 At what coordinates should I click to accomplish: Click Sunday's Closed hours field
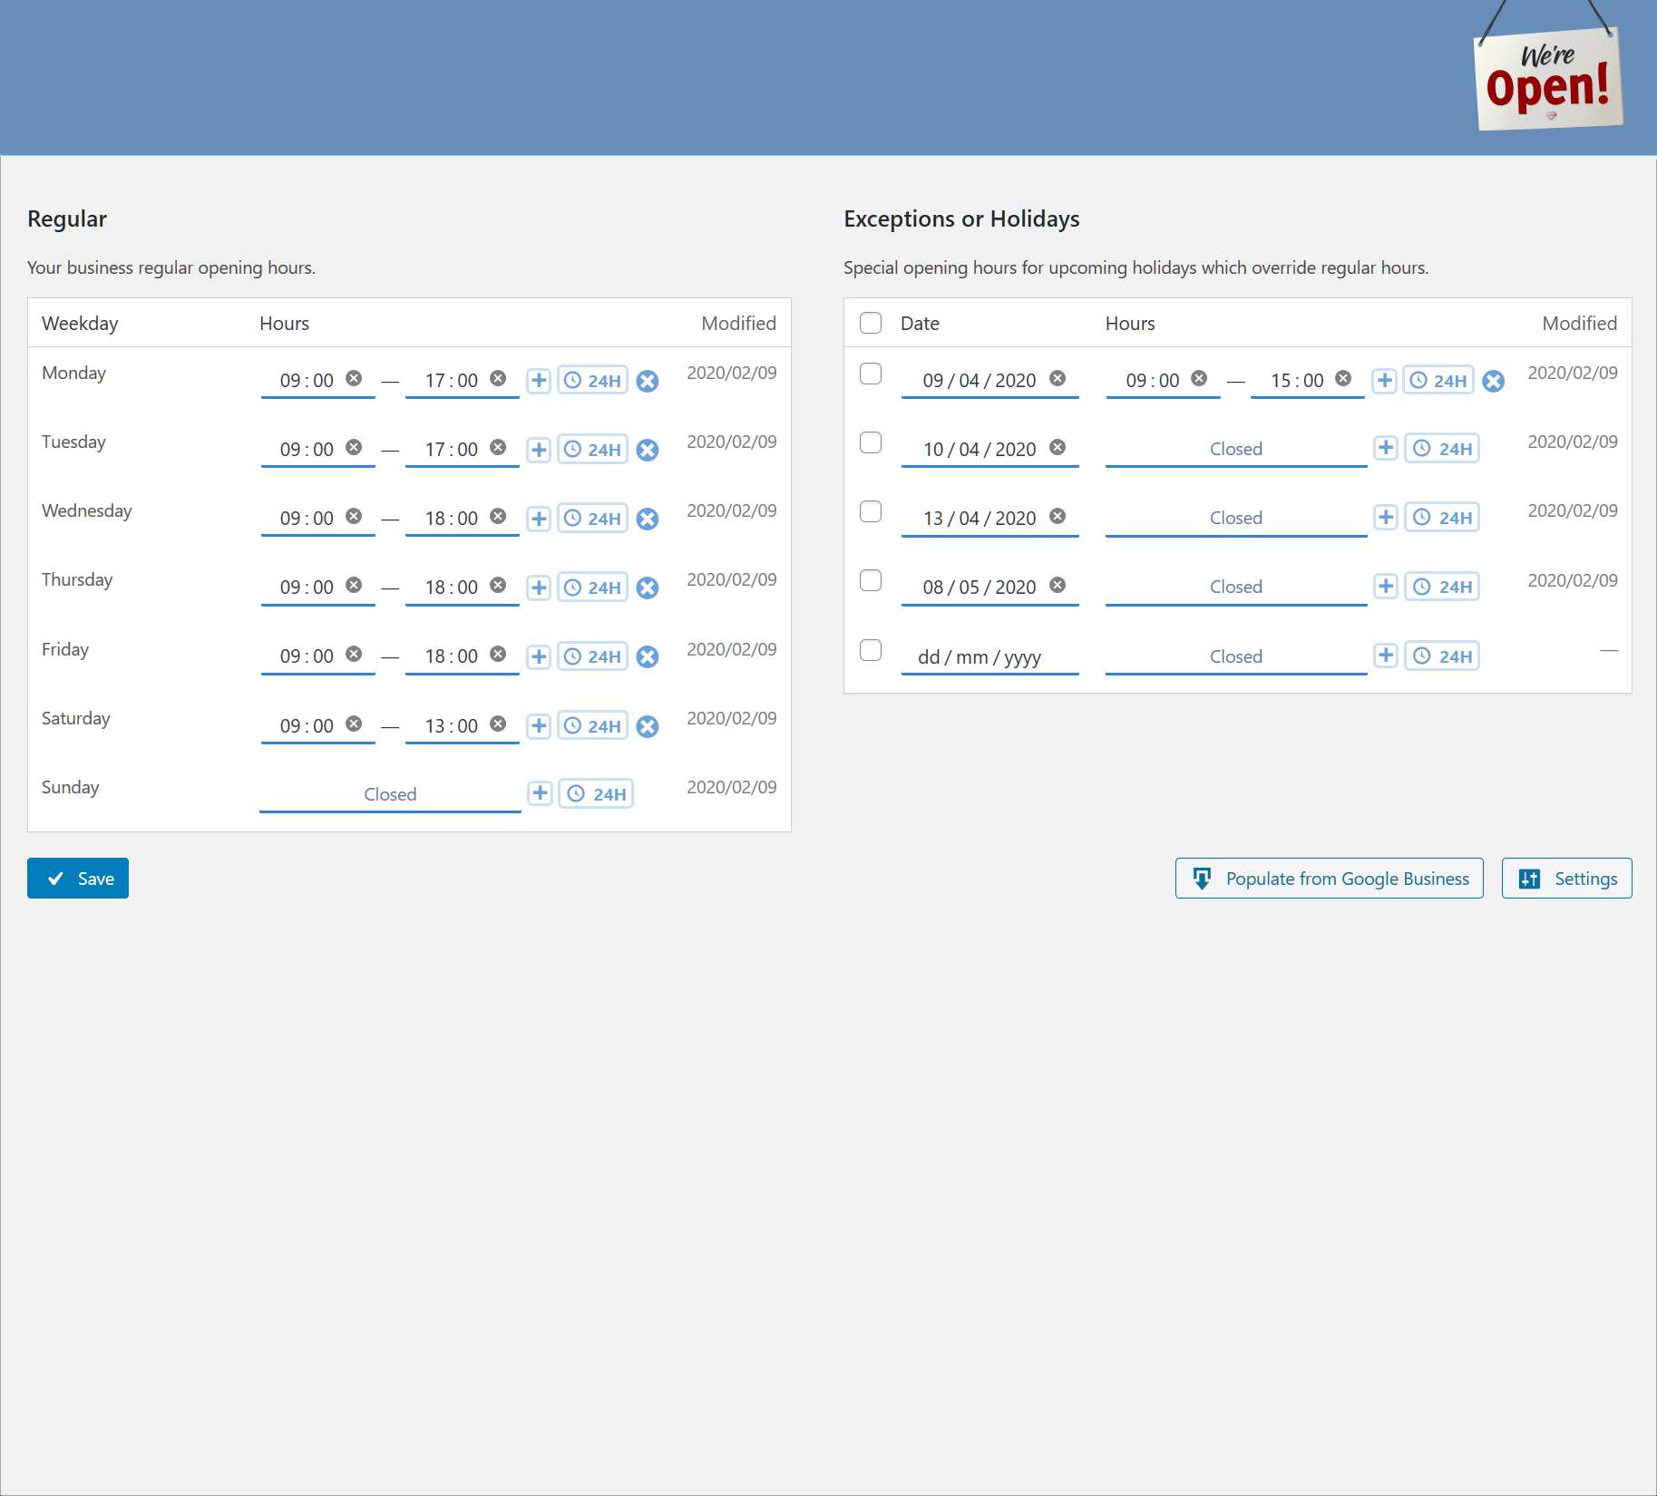pyautogui.click(x=390, y=795)
